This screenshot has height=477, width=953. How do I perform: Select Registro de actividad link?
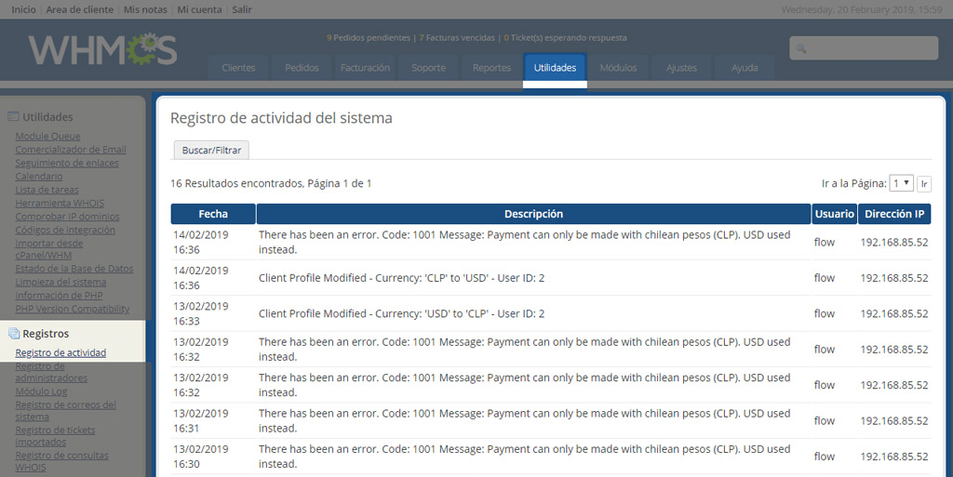[60, 352]
